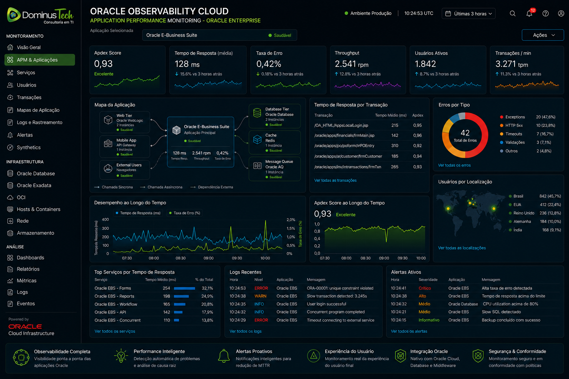Viewport: 569px width, 379px height.
Task: Click the Mapas de Aplicação icon
Action: point(10,110)
